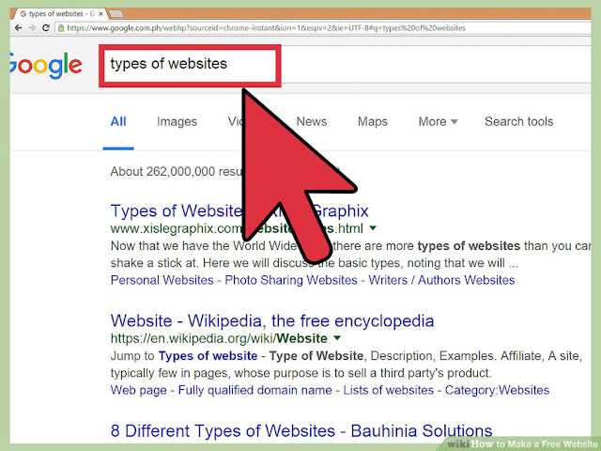
Task: Open the Photo Sharing Websites sitelink
Action: (x=291, y=280)
